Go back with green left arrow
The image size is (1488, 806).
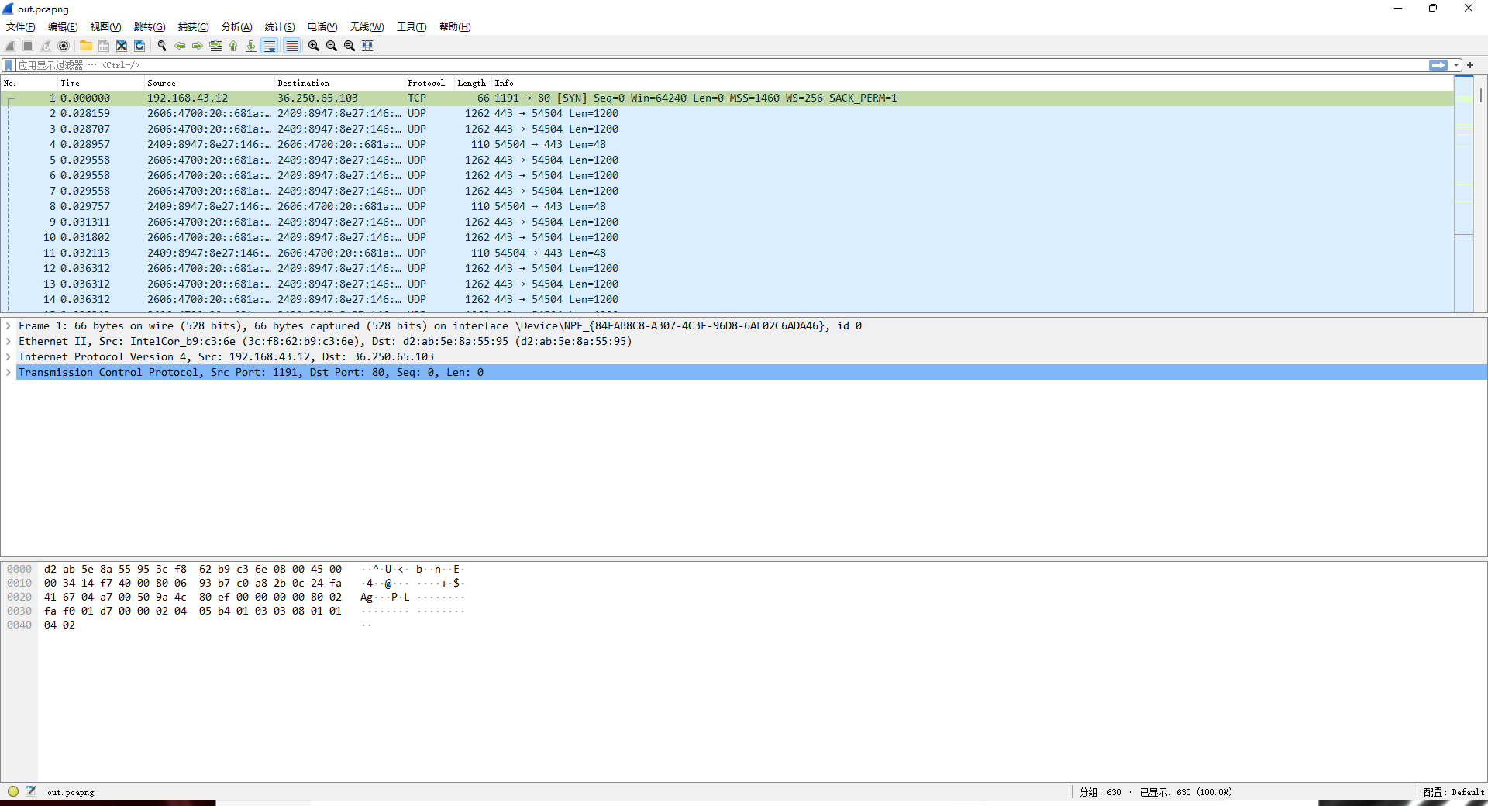click(x=180, y=46)
